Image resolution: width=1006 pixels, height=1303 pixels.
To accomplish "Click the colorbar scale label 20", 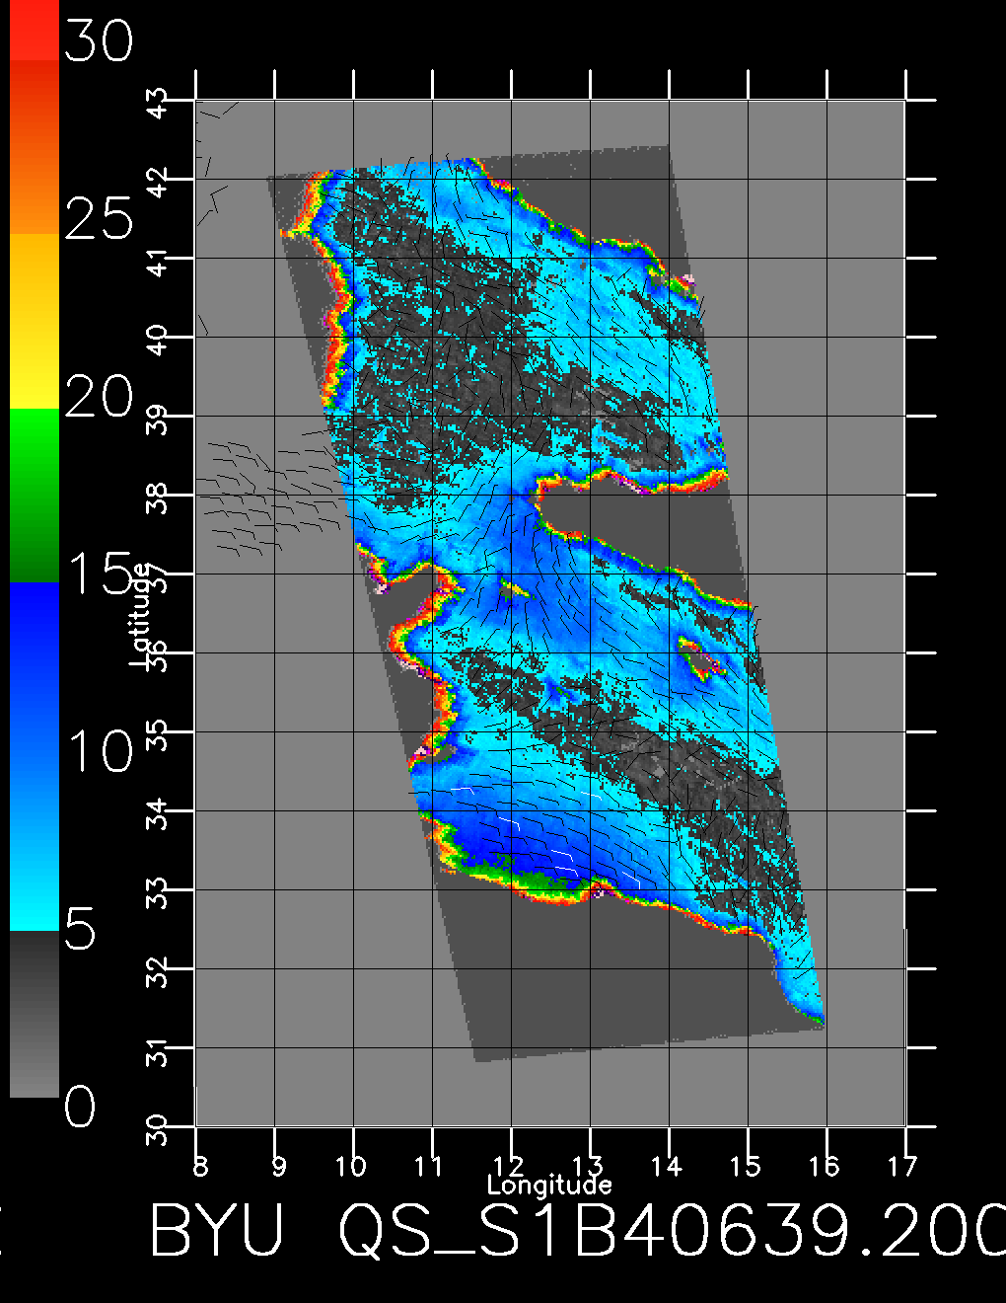I will [x=99, y=397].
